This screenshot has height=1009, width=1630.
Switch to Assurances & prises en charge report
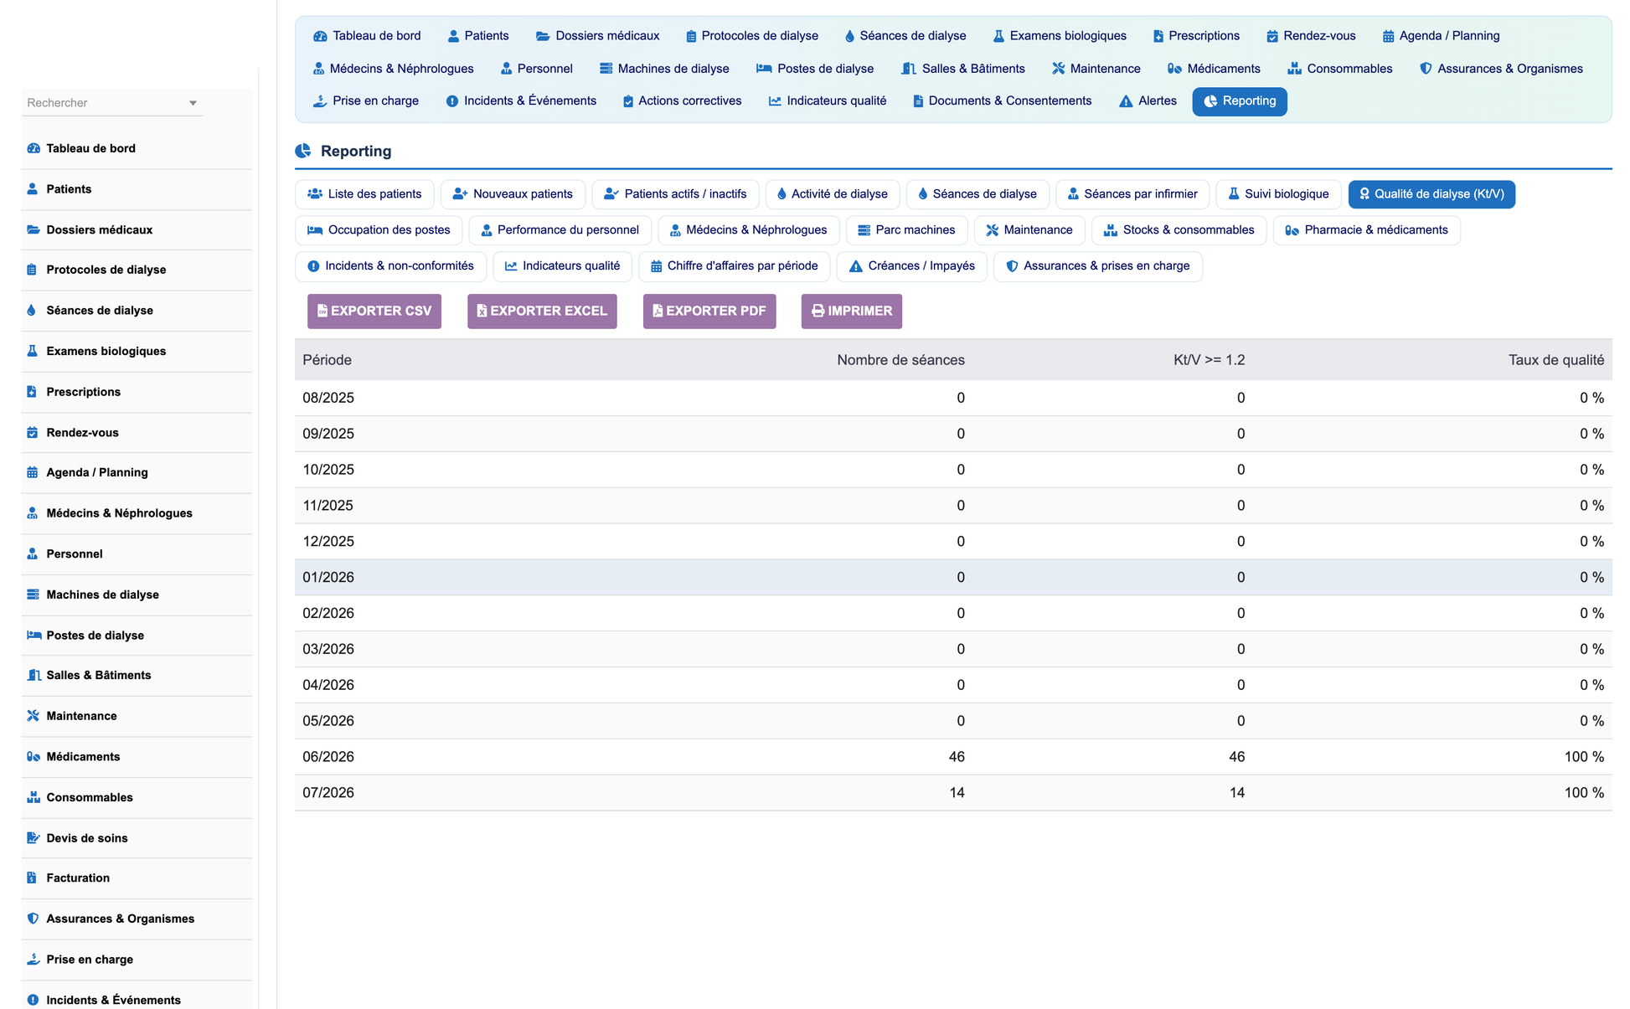[x=1098, y=266]
